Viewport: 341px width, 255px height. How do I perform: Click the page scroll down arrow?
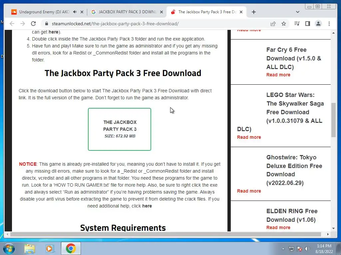(x=334, y=228)
